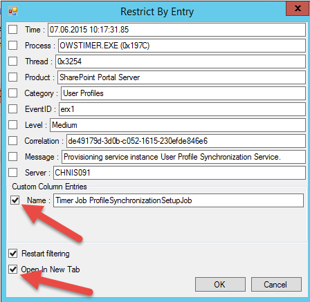Uncheck Open In New Tab
The width and height of the screenshot is (310, 302).
coord(12,269)
